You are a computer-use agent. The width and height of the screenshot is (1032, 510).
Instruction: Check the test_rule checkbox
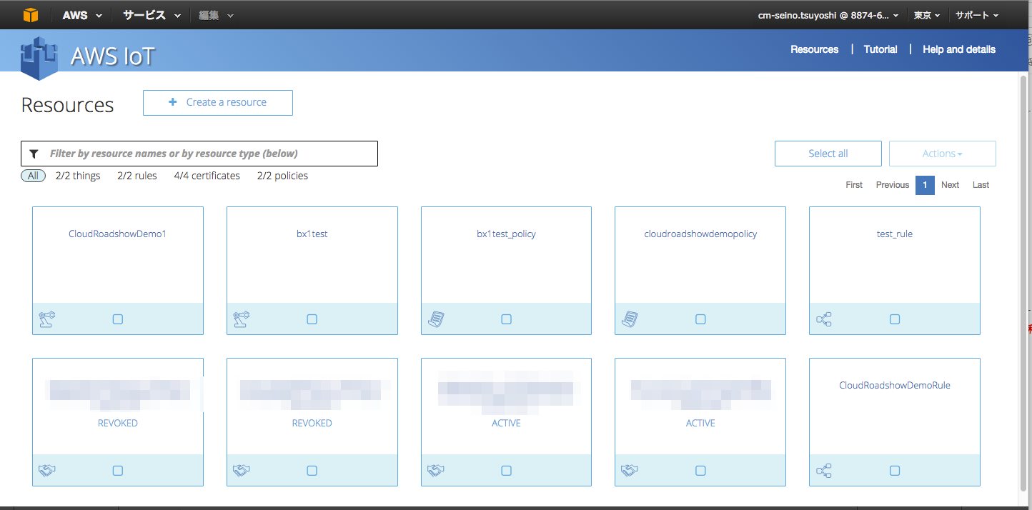(x=895, y=319)
